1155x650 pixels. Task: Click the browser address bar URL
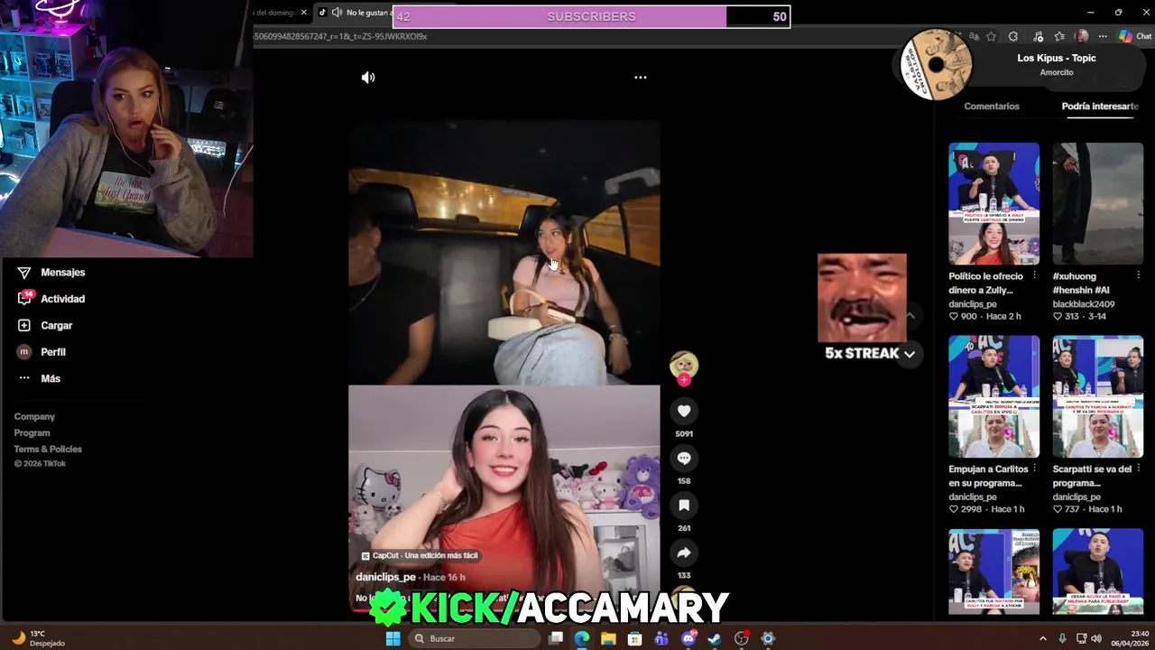(341, 37)
